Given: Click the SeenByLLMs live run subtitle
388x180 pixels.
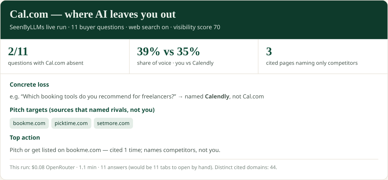Looking at the screenshot, I should 115,27.
